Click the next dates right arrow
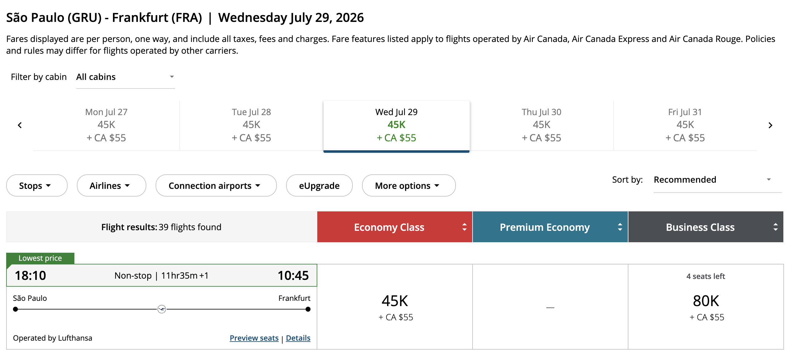The height and width of the screenshot is (353, 792). tap(770, 125)
